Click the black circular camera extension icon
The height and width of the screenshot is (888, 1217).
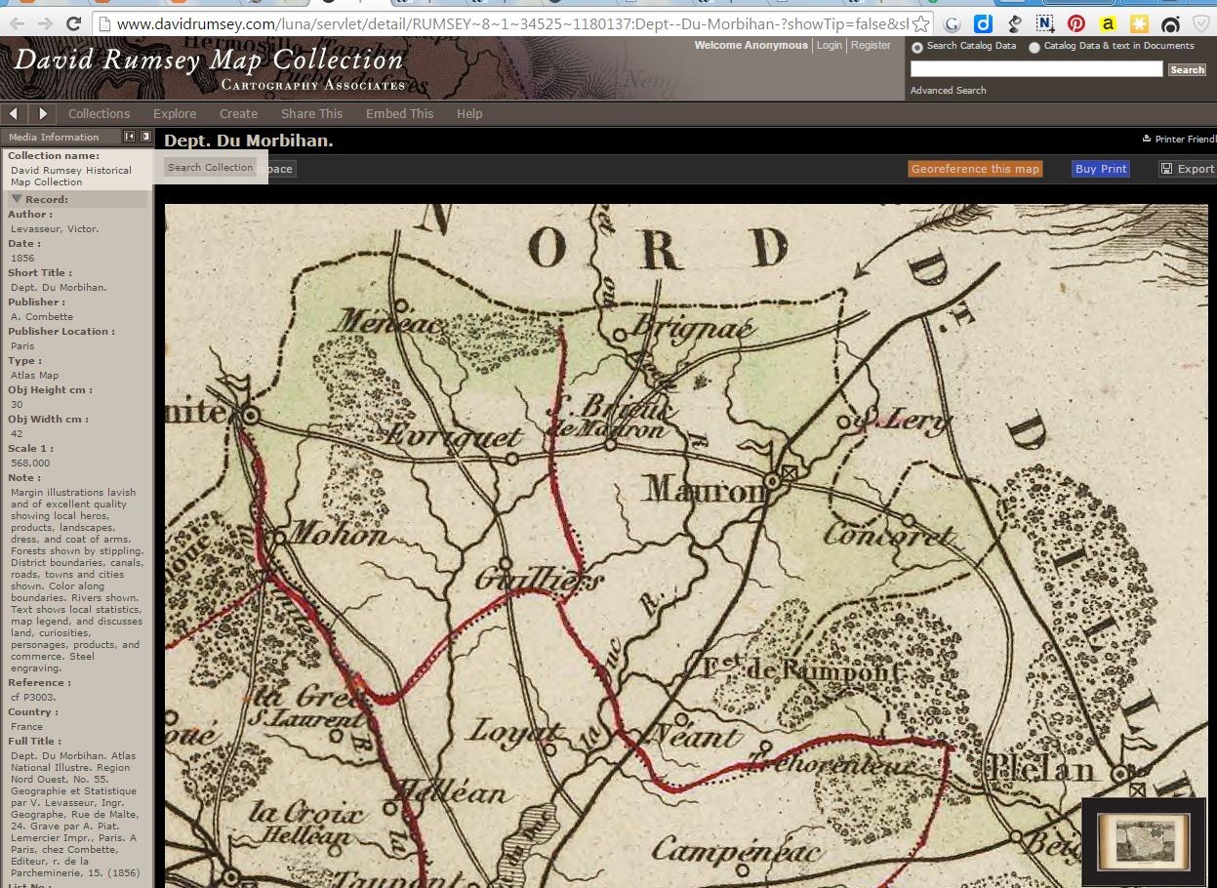(1170, 23)
